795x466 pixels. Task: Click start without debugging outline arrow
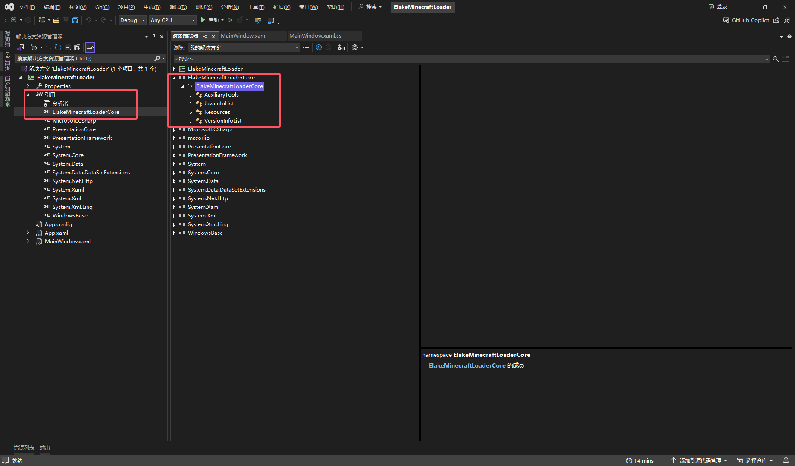point(230,20)
